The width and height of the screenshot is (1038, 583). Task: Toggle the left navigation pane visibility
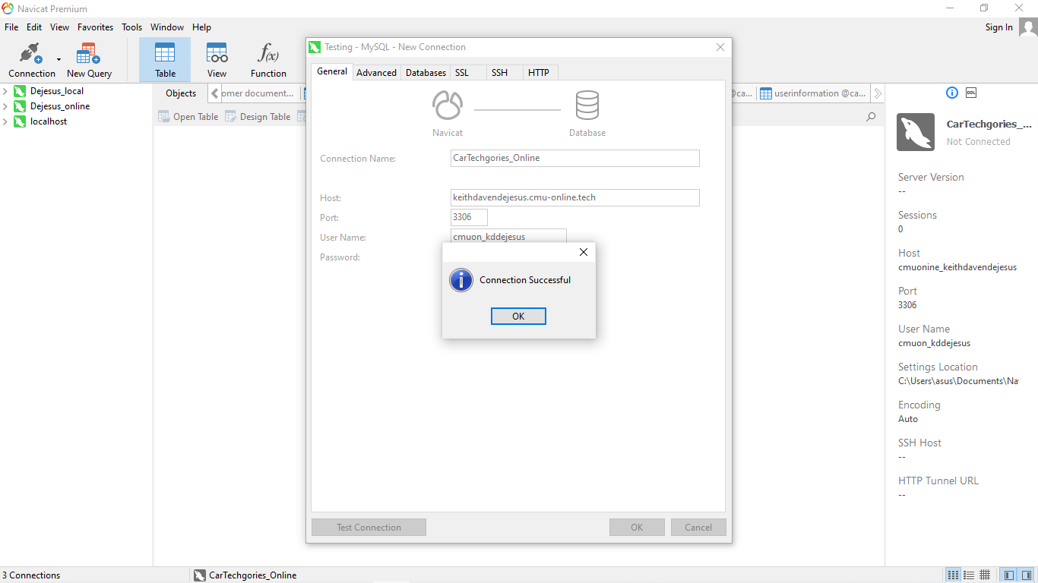1008,575
